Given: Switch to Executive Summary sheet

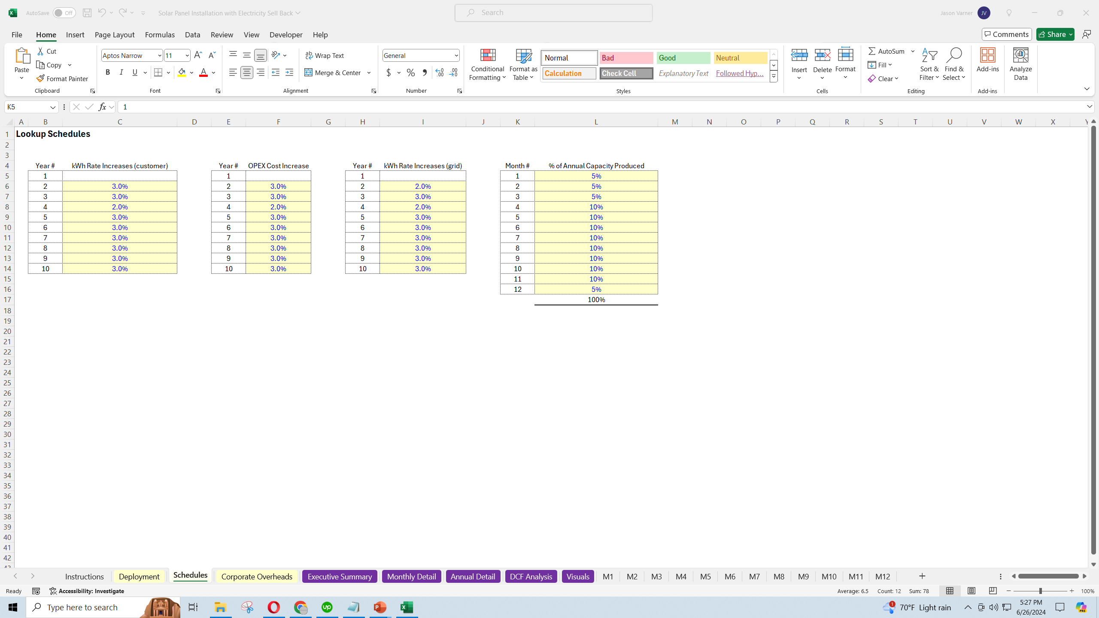Looking at the screenshot, I should 340,576.
